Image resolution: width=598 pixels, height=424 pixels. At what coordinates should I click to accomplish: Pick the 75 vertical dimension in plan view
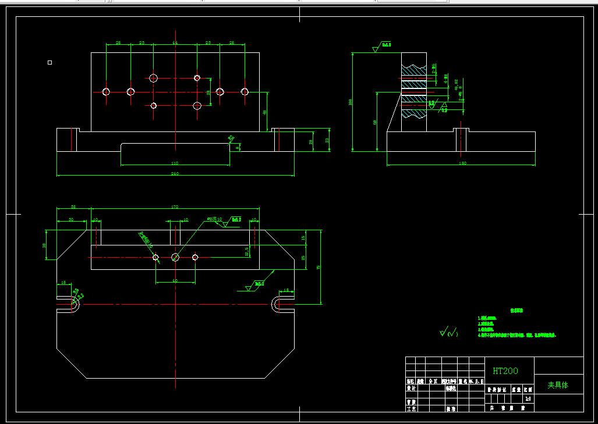click(x=319, y=268)
